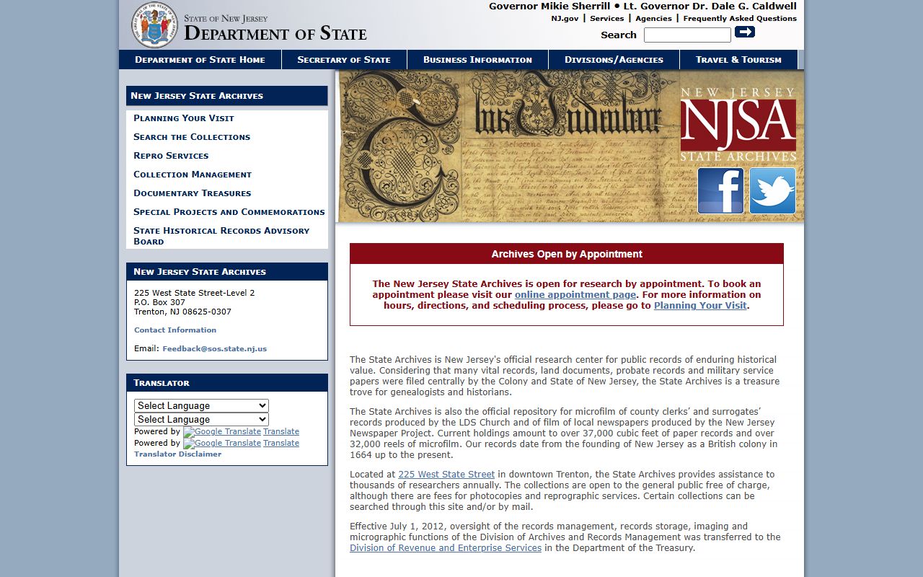Click the New Jersey State Archives sidebar heading
This screenshot has height=577, width=923.
[227, 96]
